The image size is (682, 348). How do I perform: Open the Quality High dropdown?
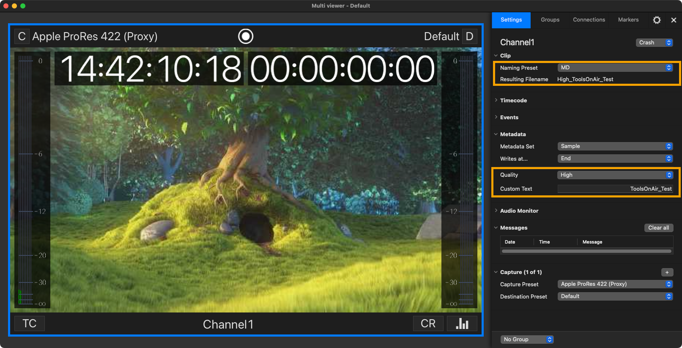point(615,175)
